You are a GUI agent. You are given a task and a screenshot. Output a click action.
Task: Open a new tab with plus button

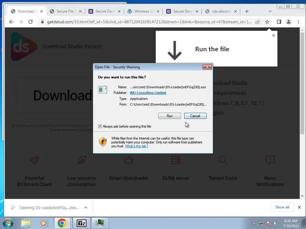point(247,11)
